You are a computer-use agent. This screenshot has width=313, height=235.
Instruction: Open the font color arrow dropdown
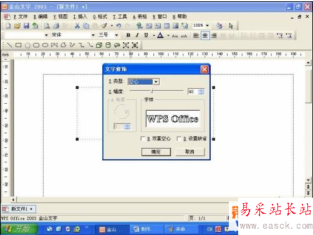(168, 35)
